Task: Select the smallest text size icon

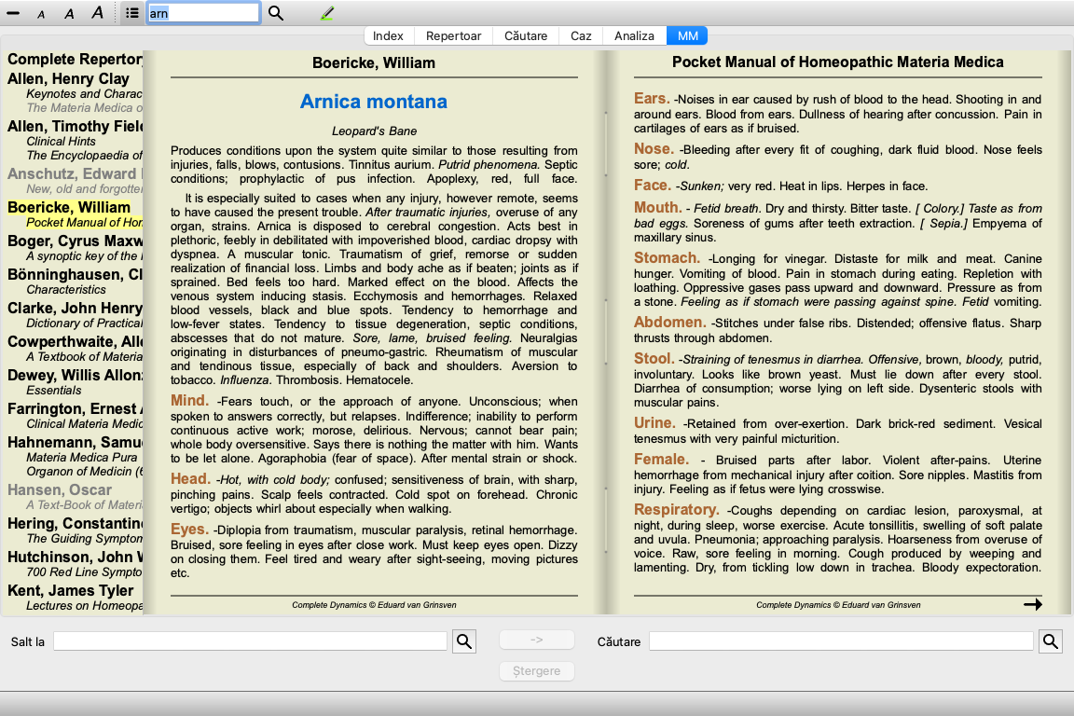Action: pos(41,14)
